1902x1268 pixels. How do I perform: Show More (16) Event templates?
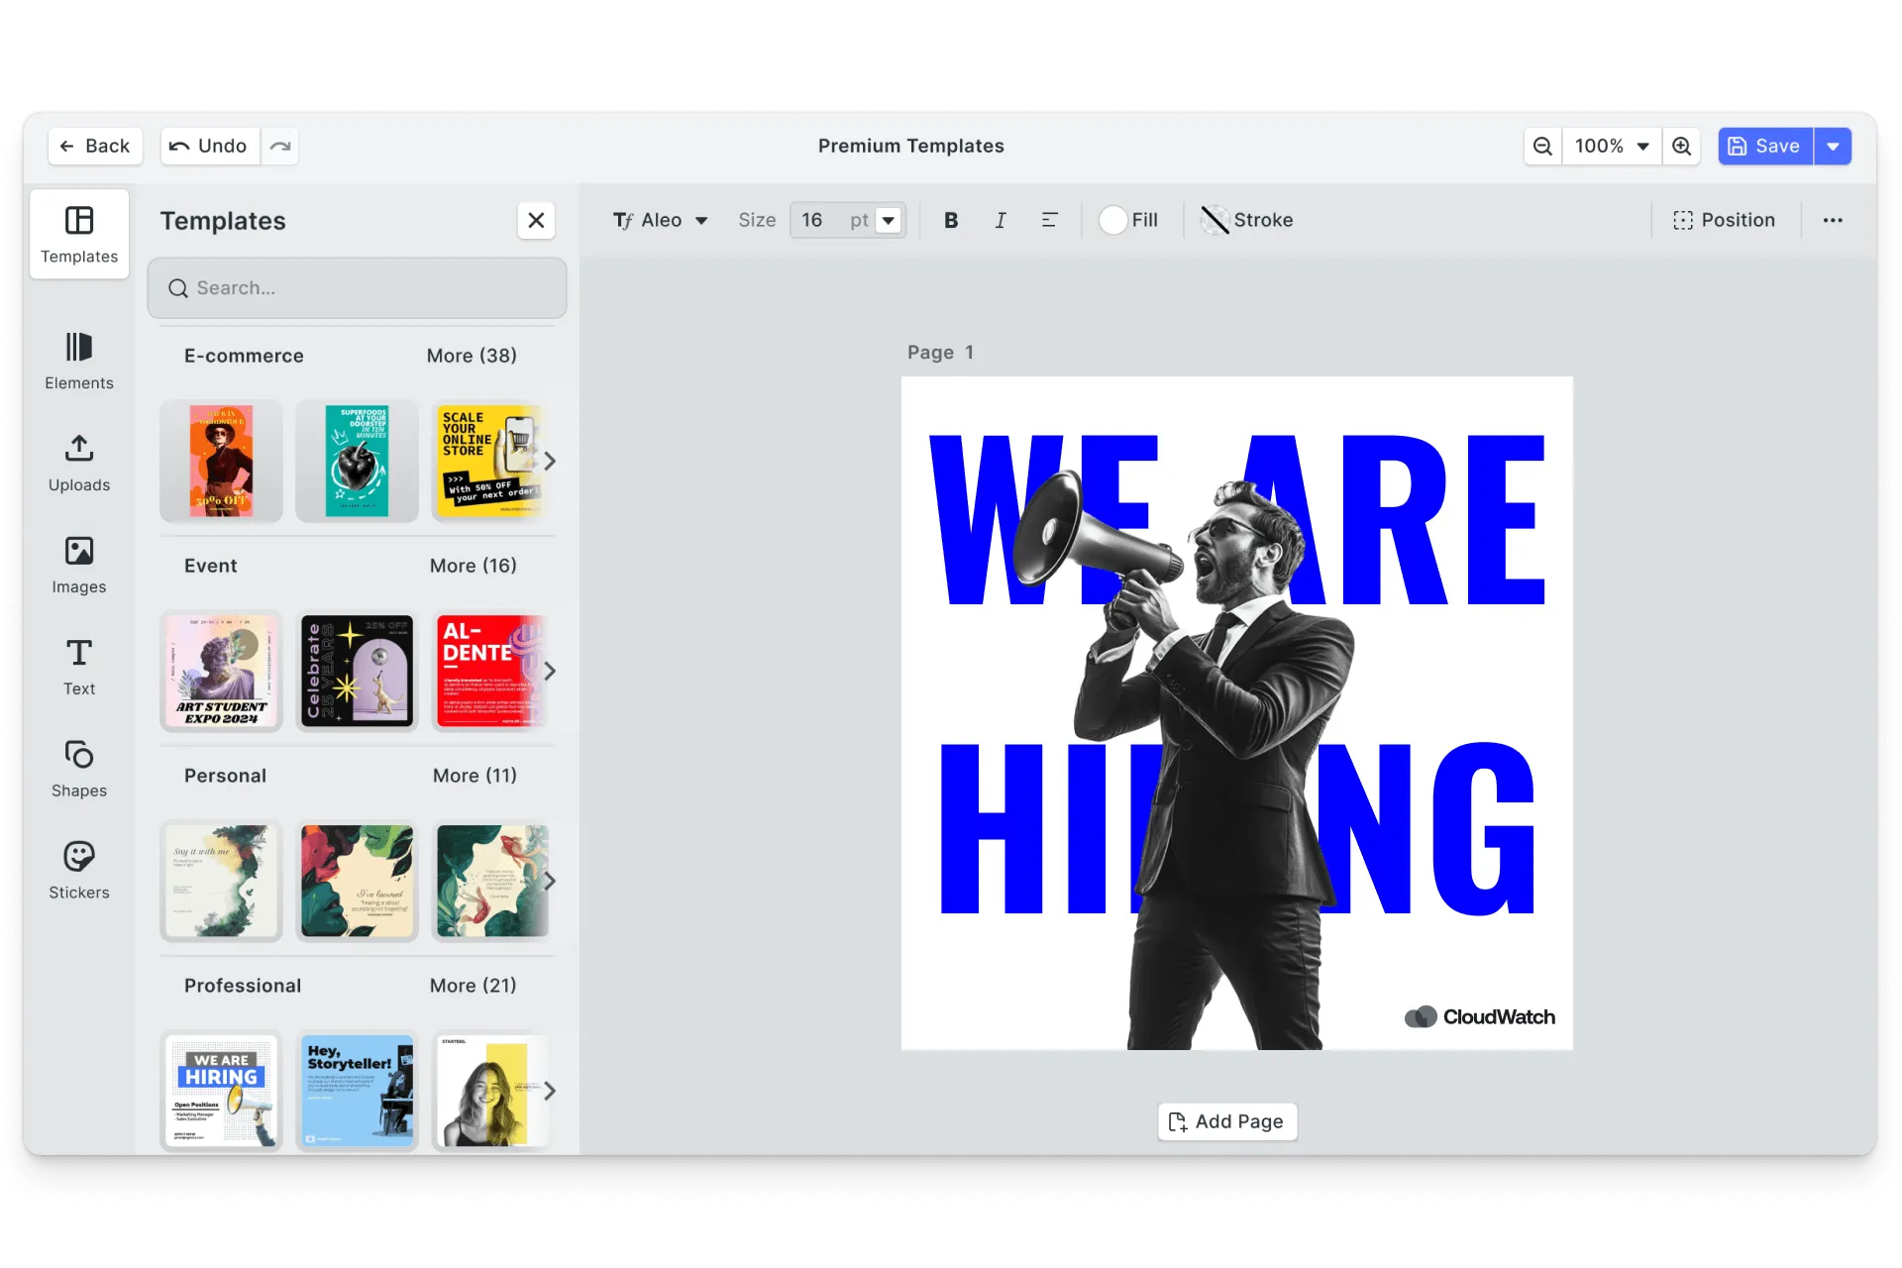click(473, 566)
